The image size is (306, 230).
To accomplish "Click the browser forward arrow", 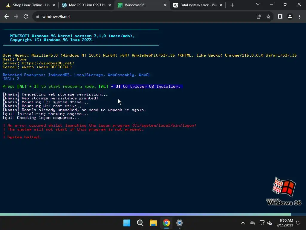I will (16, 17).
